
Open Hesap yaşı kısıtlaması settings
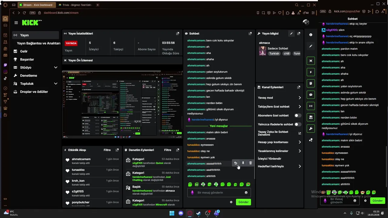279,142
